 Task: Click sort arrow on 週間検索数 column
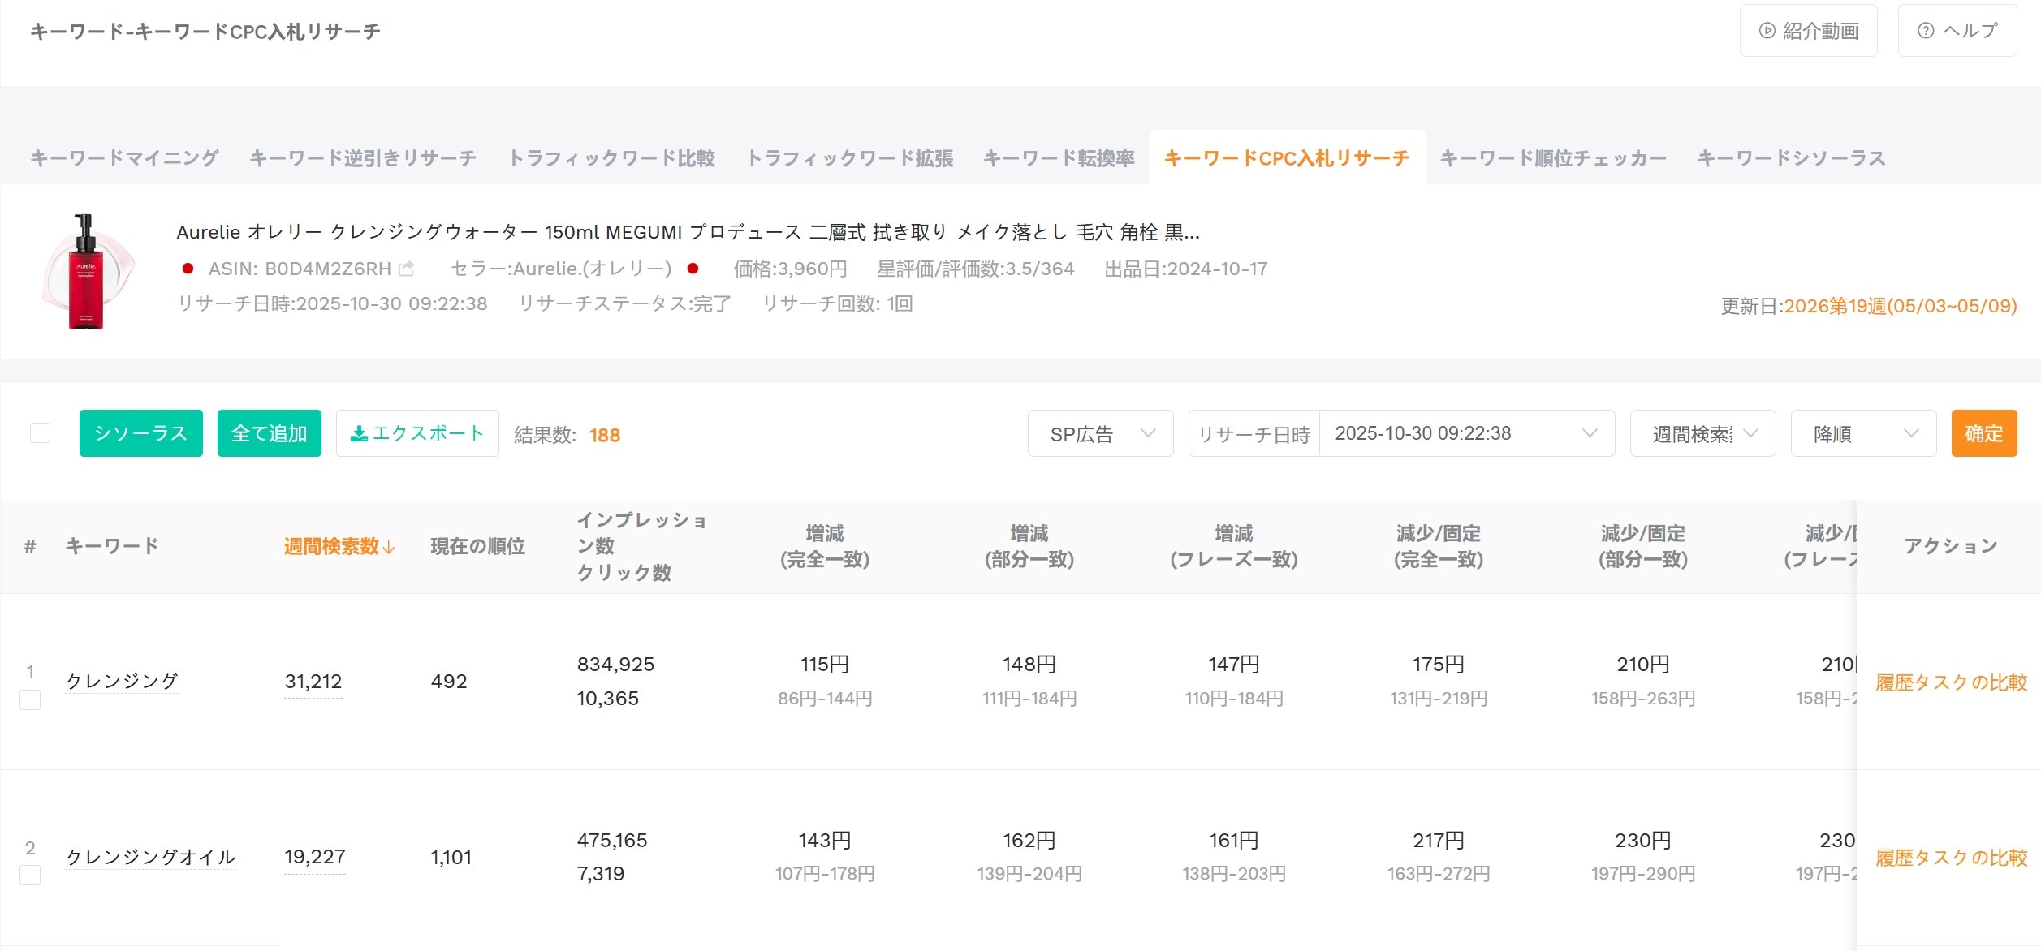pos(389,547)
